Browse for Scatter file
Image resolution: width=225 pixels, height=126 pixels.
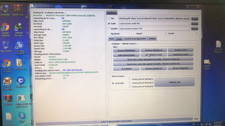click(195, 29)
